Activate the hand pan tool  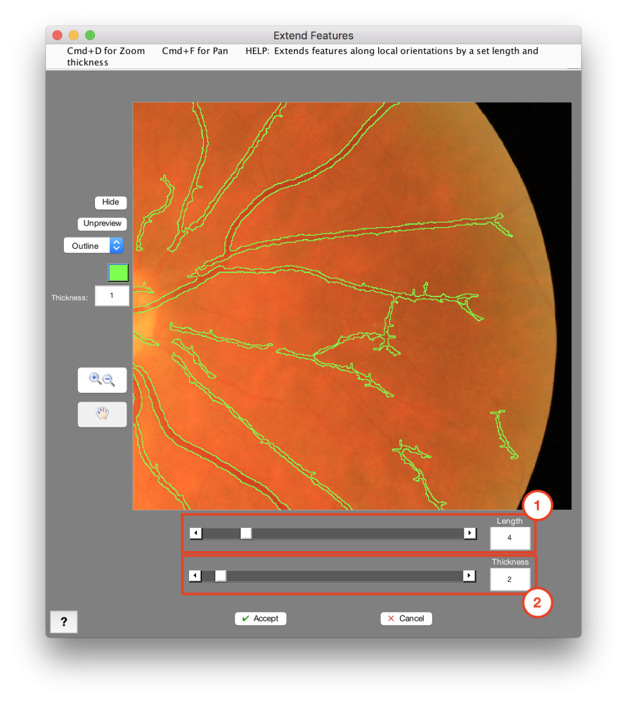(x=101, y=414)
